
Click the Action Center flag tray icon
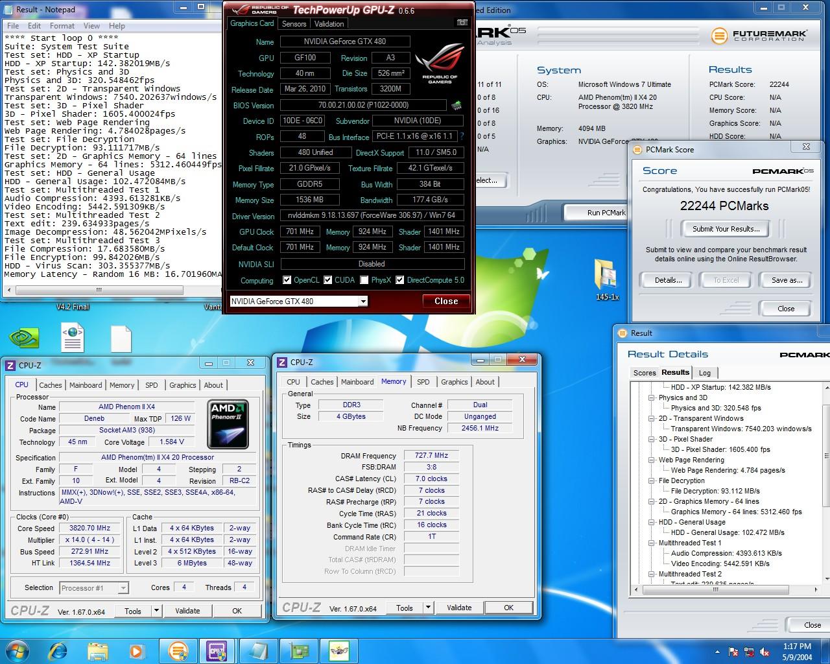[x=733, y=652]
